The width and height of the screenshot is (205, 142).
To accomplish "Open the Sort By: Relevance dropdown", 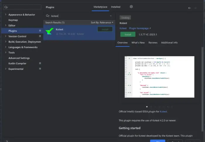I will pos(102,23).
